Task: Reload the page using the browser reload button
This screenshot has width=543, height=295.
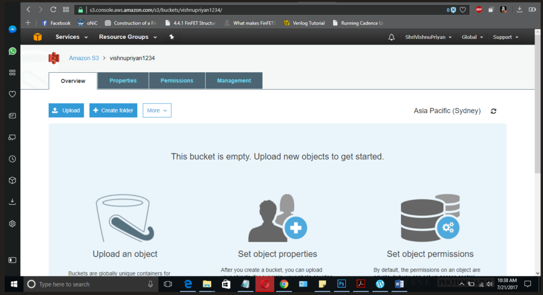Action: click(x=53, y=10)
